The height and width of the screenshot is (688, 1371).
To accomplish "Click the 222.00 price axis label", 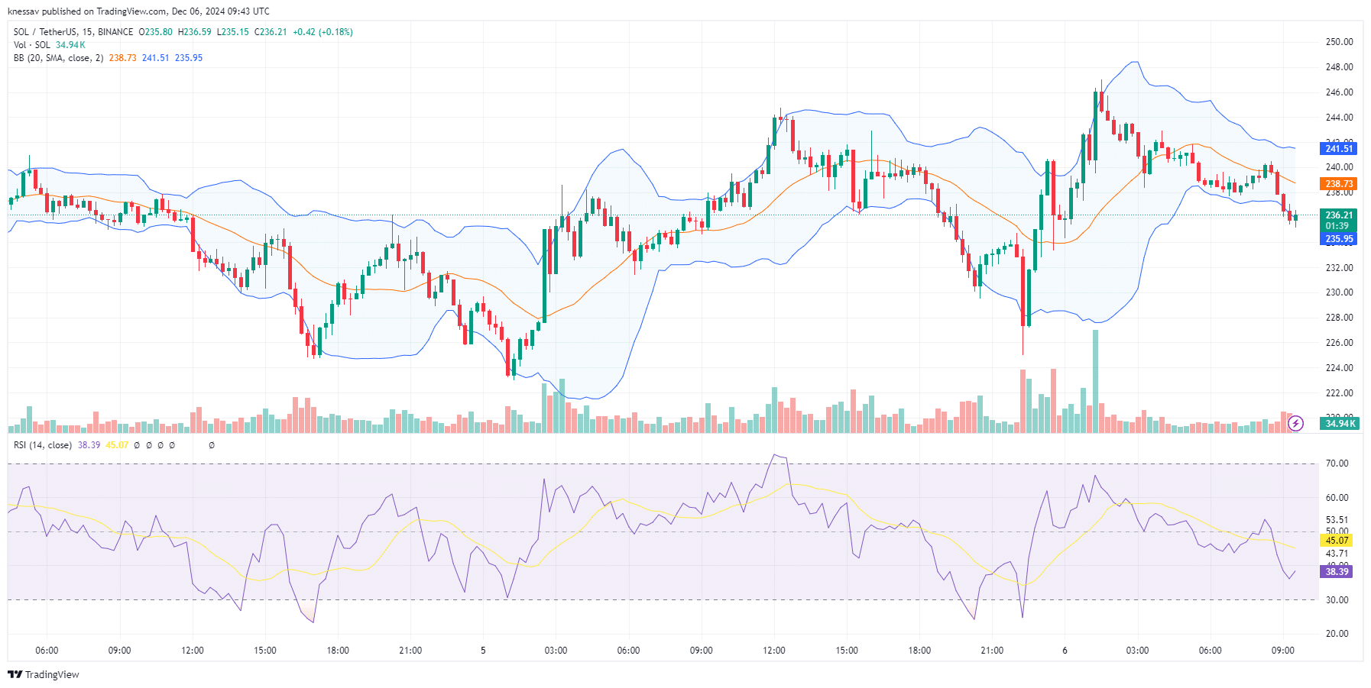I will pos(1339,393).
